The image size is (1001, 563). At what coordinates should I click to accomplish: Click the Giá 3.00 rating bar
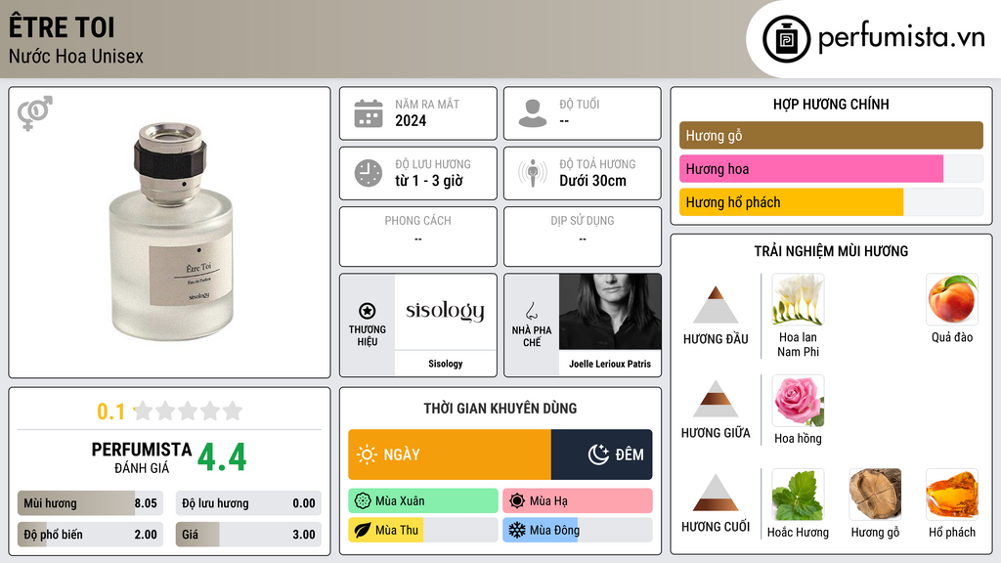pos(248,535)
